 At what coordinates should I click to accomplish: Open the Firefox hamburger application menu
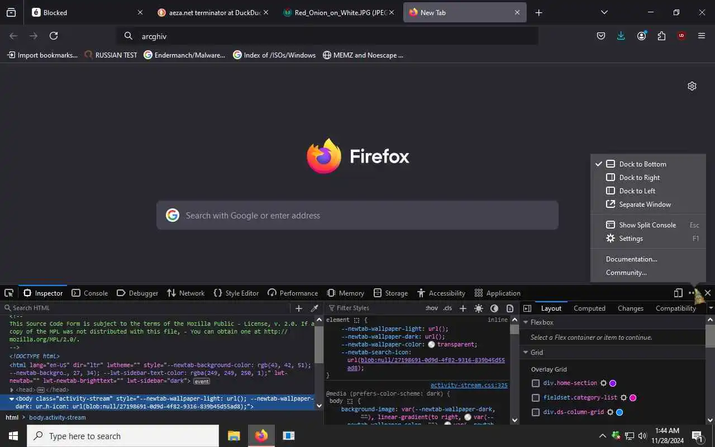pyautogui.click(x=702, y=36)
